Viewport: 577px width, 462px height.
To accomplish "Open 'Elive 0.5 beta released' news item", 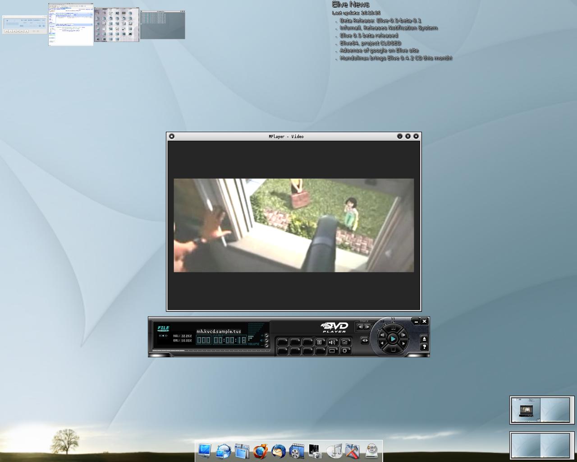I will click(x=369, y=35).
